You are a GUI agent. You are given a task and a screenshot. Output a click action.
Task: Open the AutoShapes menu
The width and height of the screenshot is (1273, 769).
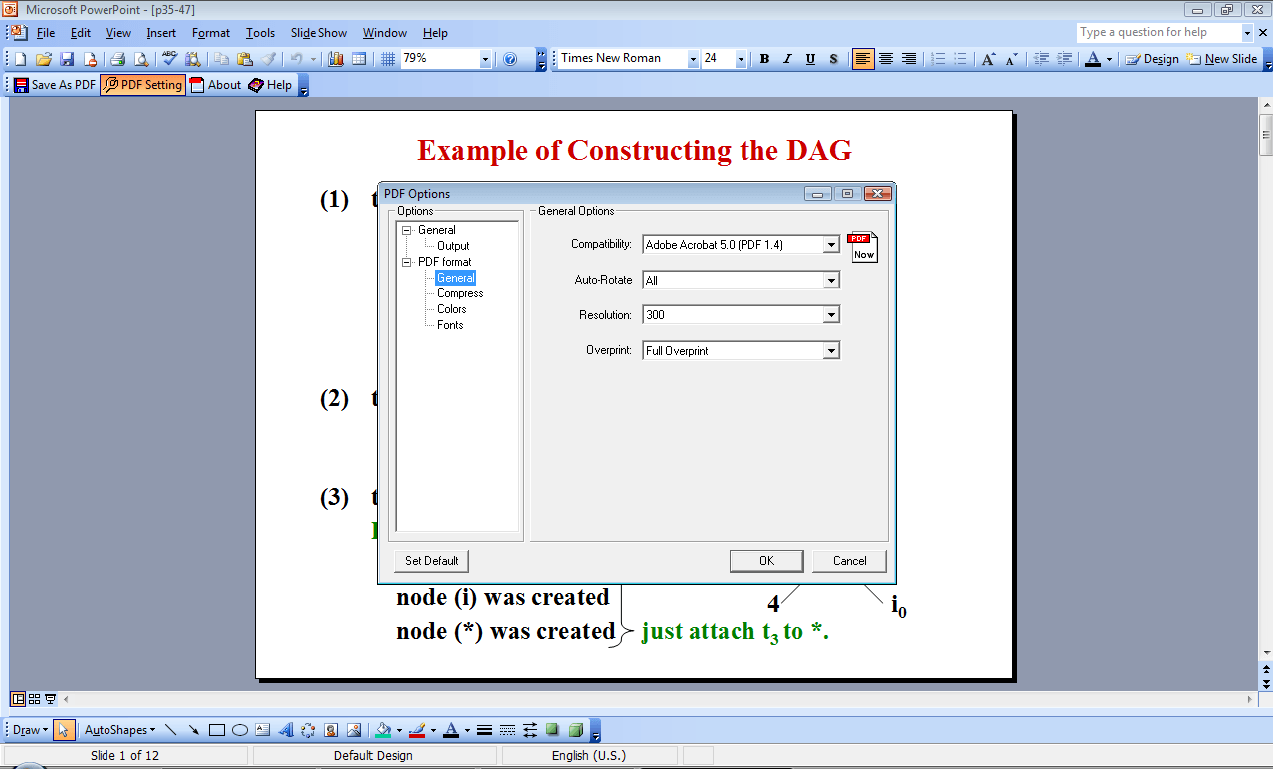[x=119, y=730]
